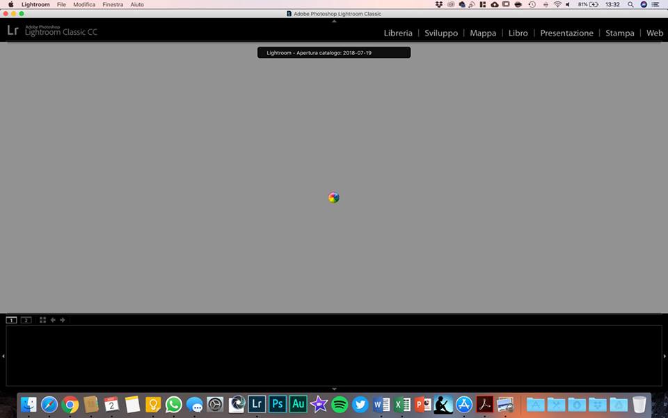Screen dimensions: 668x418
Task: Open the yellow Notes app in dock
Action: coord(132,404)
